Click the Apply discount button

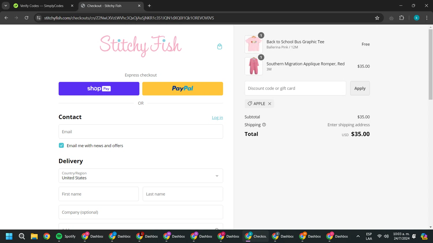pos(360,88)
